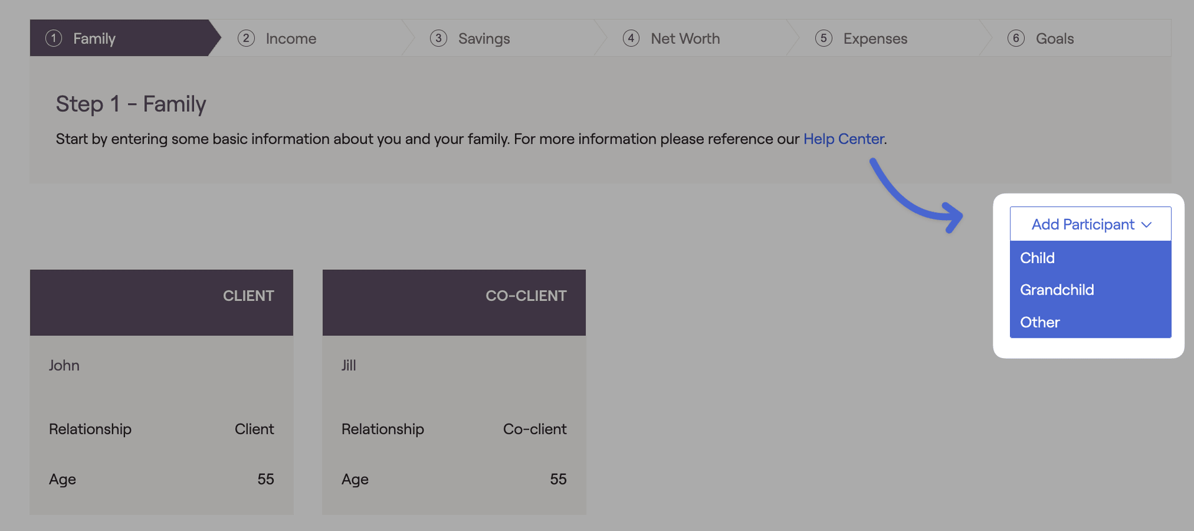1194x531 pixels.
Task: Pick Other from the participant options
Action: (1040, 322)
